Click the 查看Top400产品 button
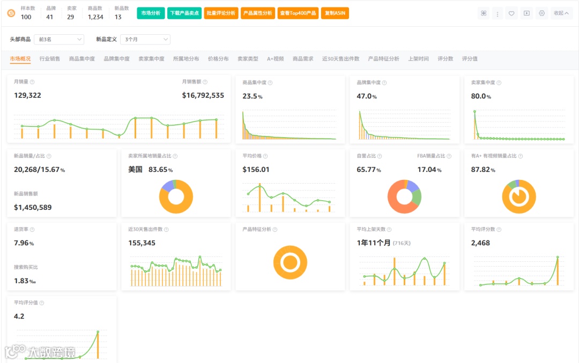The image size is (579, 363). pyautogui.click(x=298, y=13)
